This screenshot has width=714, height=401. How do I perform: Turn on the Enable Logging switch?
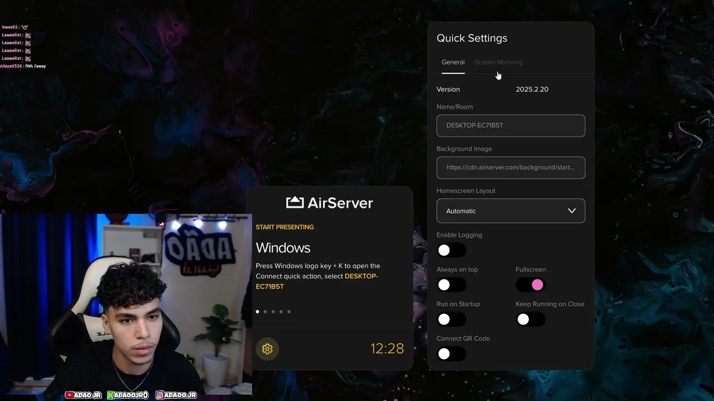click(x=451, y=251)
